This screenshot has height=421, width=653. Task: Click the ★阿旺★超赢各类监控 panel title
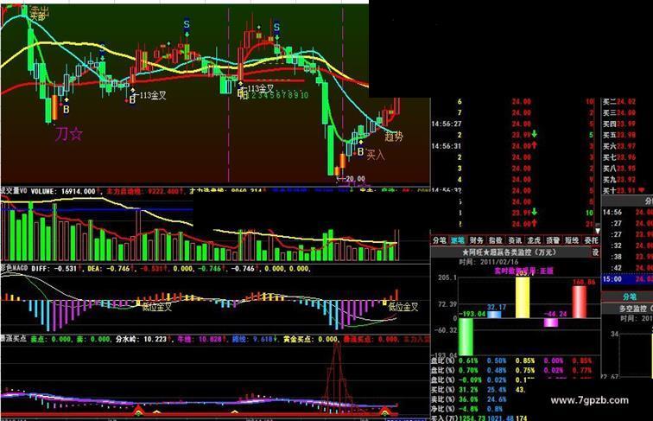tap(509, 252)
